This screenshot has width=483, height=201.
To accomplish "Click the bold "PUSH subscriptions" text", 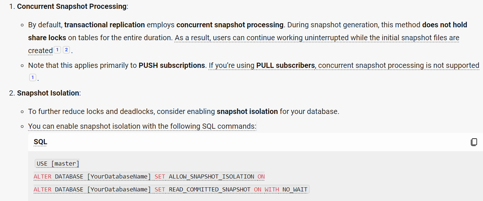I will point(172,65).
